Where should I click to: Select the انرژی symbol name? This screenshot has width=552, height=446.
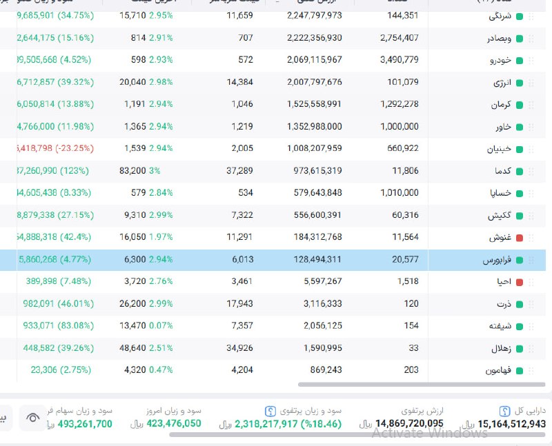(502, 83)
